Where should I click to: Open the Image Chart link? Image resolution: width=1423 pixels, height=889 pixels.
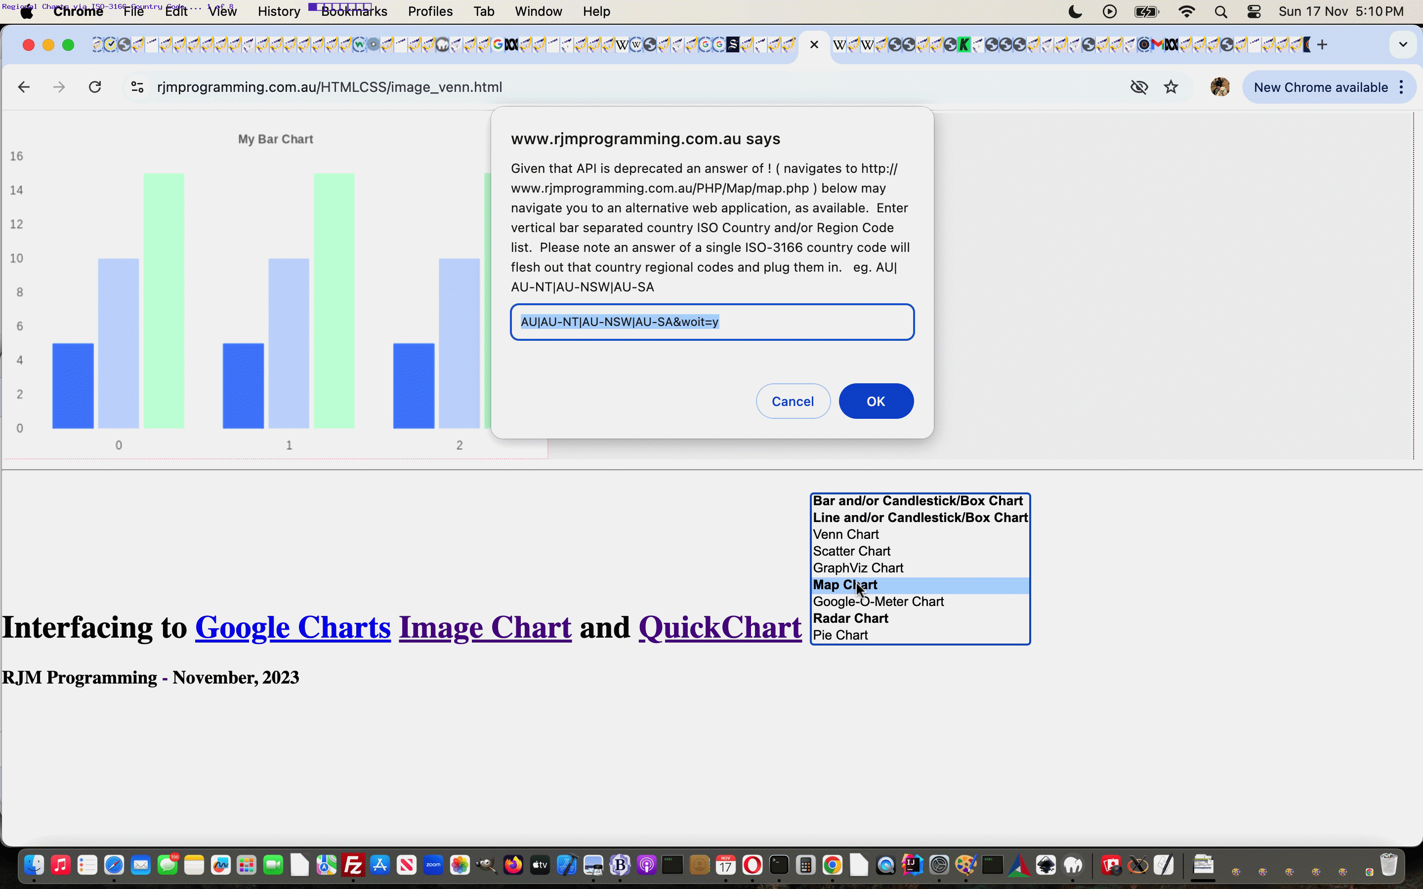pos(485,627)
